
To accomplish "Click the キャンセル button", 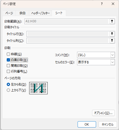I will coord(108,124).
